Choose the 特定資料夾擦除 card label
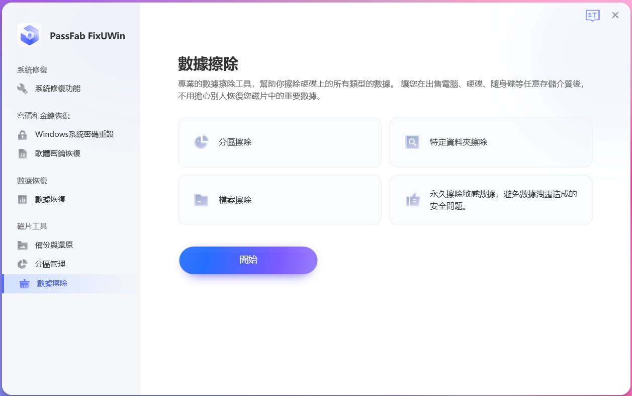 (458, 142)
